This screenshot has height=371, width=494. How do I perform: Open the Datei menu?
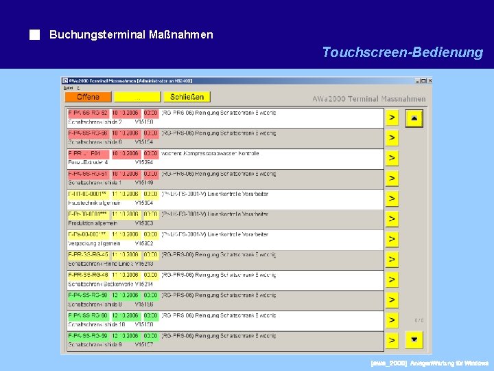tap(68, 88)
